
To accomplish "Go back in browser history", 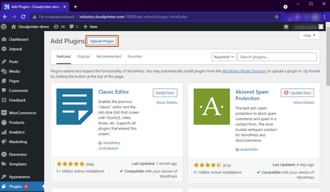I will point(5,17).
